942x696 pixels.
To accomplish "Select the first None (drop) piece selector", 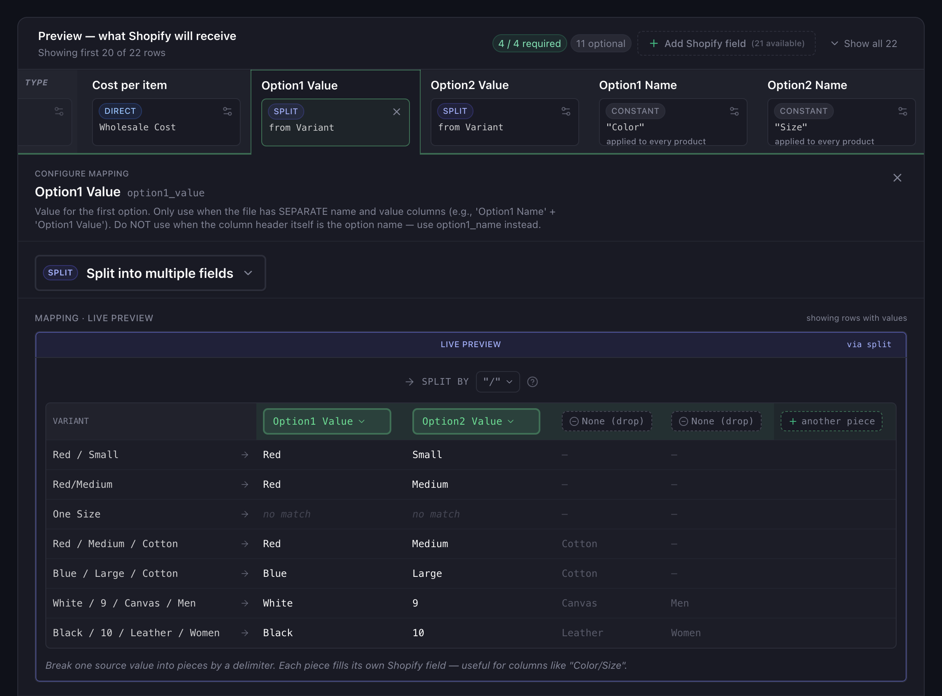I will pos(607,421).
